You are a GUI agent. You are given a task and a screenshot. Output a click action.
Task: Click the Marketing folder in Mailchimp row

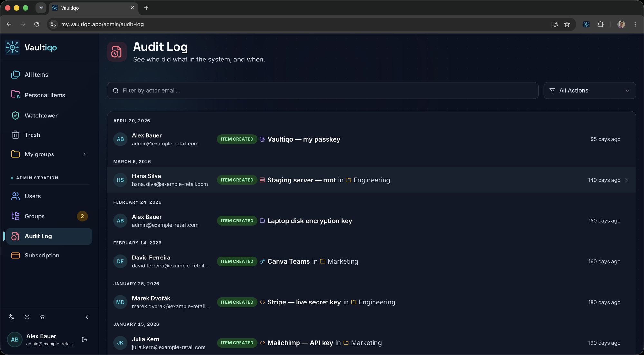(363, 343)
